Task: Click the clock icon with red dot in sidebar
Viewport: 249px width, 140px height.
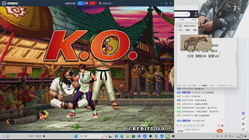Action: point(243,119)
